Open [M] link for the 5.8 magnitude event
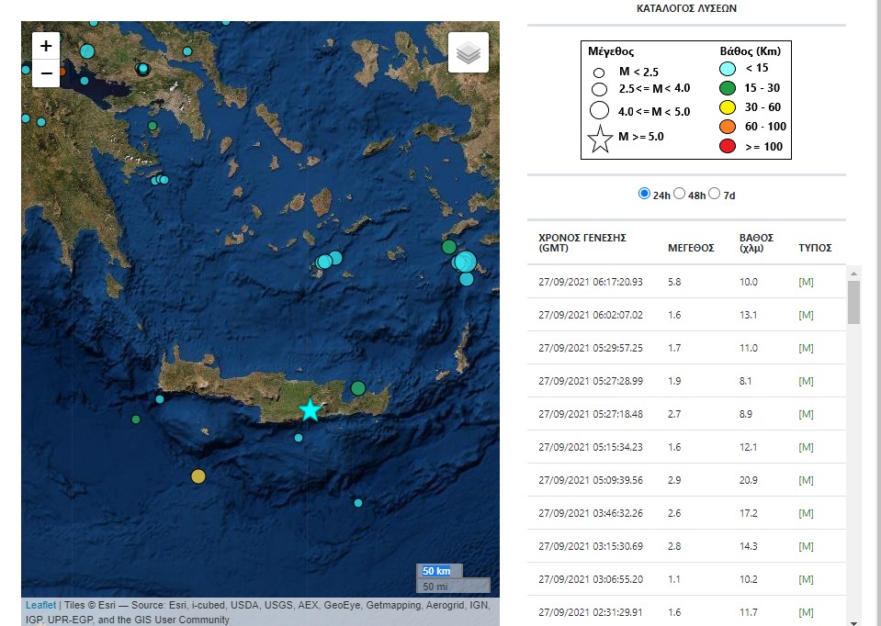 [x=806, y=282]
